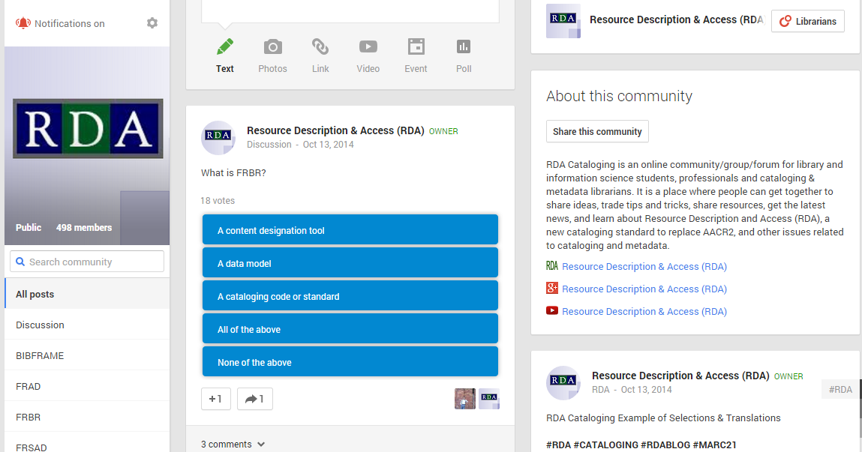Click the share arrow button on poll post
862x452 pixels.
pyautogui.click(x=255, y=399)
